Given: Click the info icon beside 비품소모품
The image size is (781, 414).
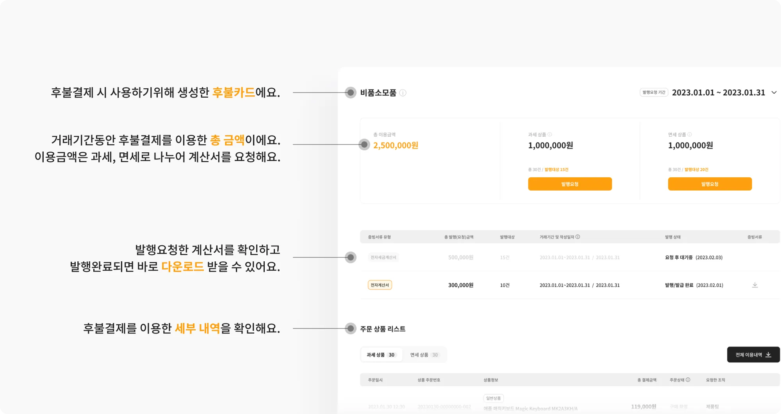Looking at the screenshot, I should click(x=403, y=93).
